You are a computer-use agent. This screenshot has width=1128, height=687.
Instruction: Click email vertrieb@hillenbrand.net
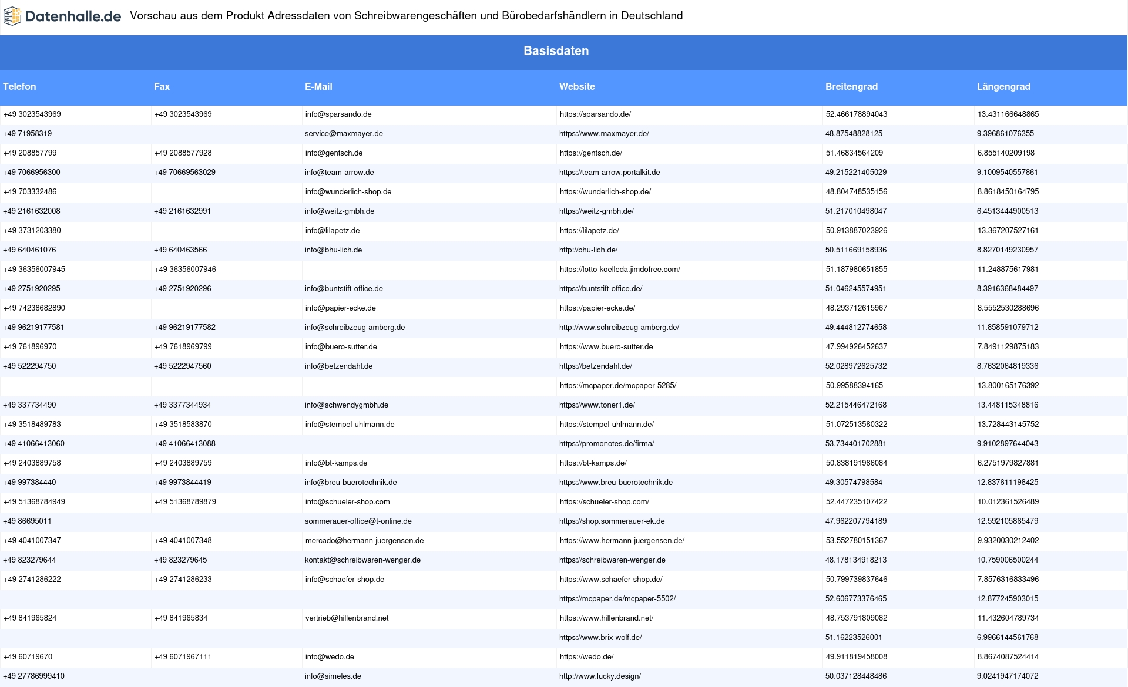click(x=347, y=618)
